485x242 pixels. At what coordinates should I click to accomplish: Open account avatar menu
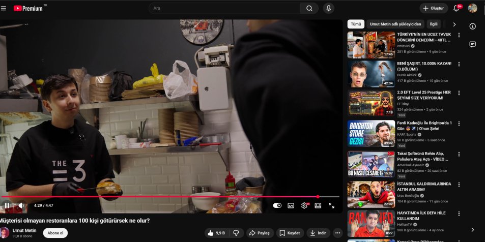472,8
